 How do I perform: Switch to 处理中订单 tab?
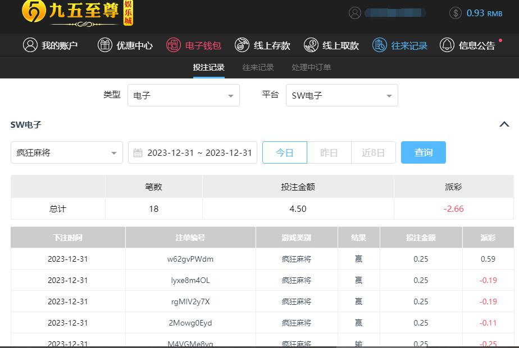coord(312,67)
